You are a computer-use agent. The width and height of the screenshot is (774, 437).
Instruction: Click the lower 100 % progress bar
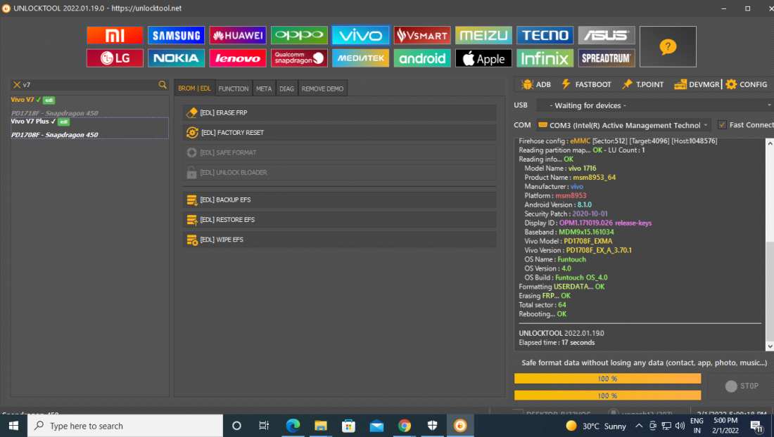[x=607, y=395]
